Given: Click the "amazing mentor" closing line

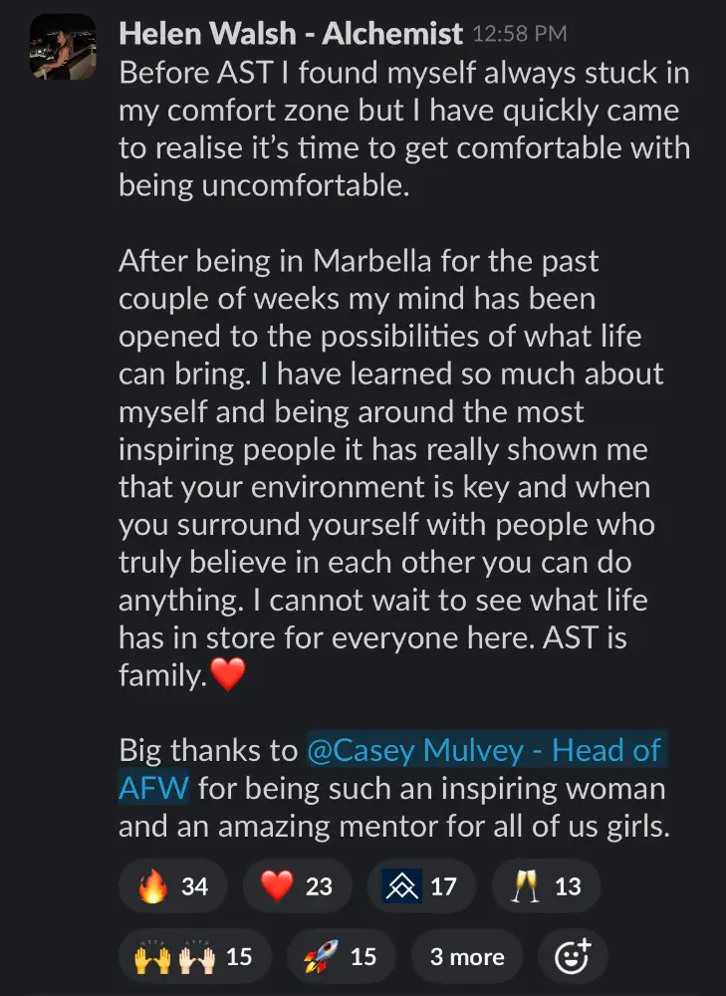Looking at the screenshot, I should 393,826.
